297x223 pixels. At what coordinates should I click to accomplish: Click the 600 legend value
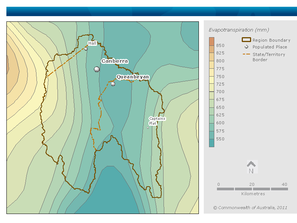(x=220, y=123)
